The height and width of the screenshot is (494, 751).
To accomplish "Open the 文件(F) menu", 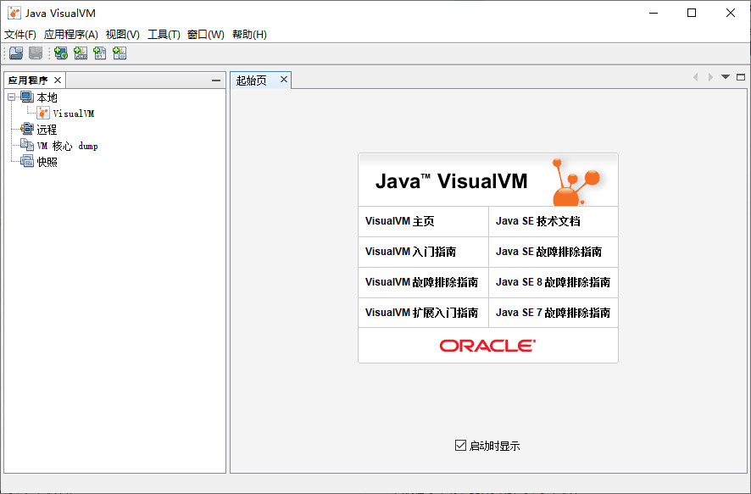I will tap(20, 35).
